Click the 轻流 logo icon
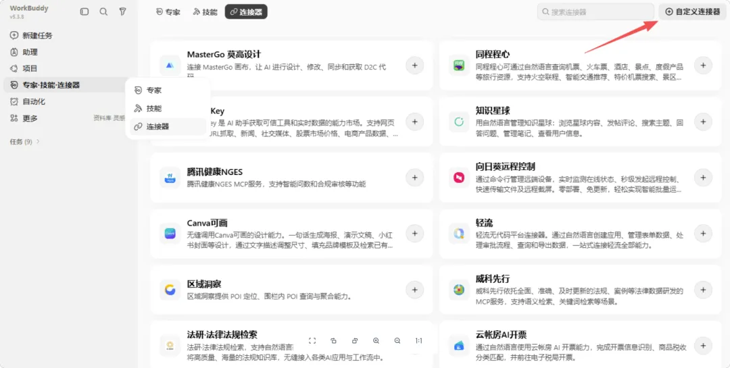 coord(459,234)
